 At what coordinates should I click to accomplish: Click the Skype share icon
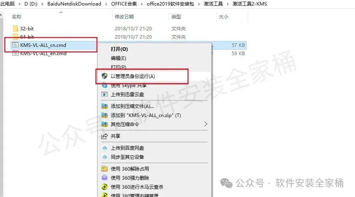tap(105, 85)
